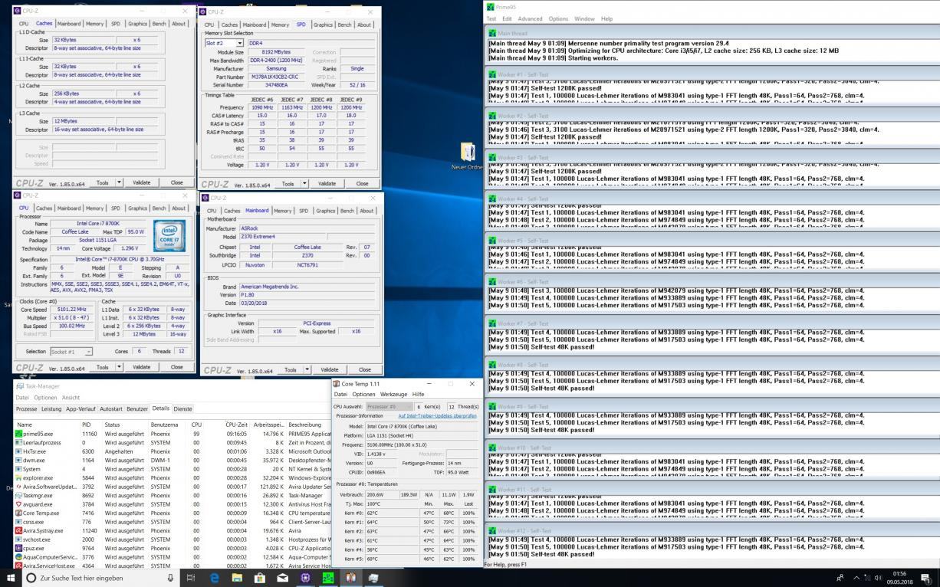Open File Explorer from the taskbar
The height and width of the screenshot is (587, 940).
coord(237,578)
